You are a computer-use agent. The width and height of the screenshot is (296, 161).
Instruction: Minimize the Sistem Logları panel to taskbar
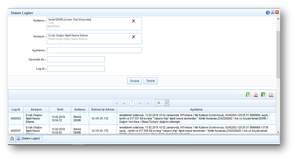click(x=272, y=13)
